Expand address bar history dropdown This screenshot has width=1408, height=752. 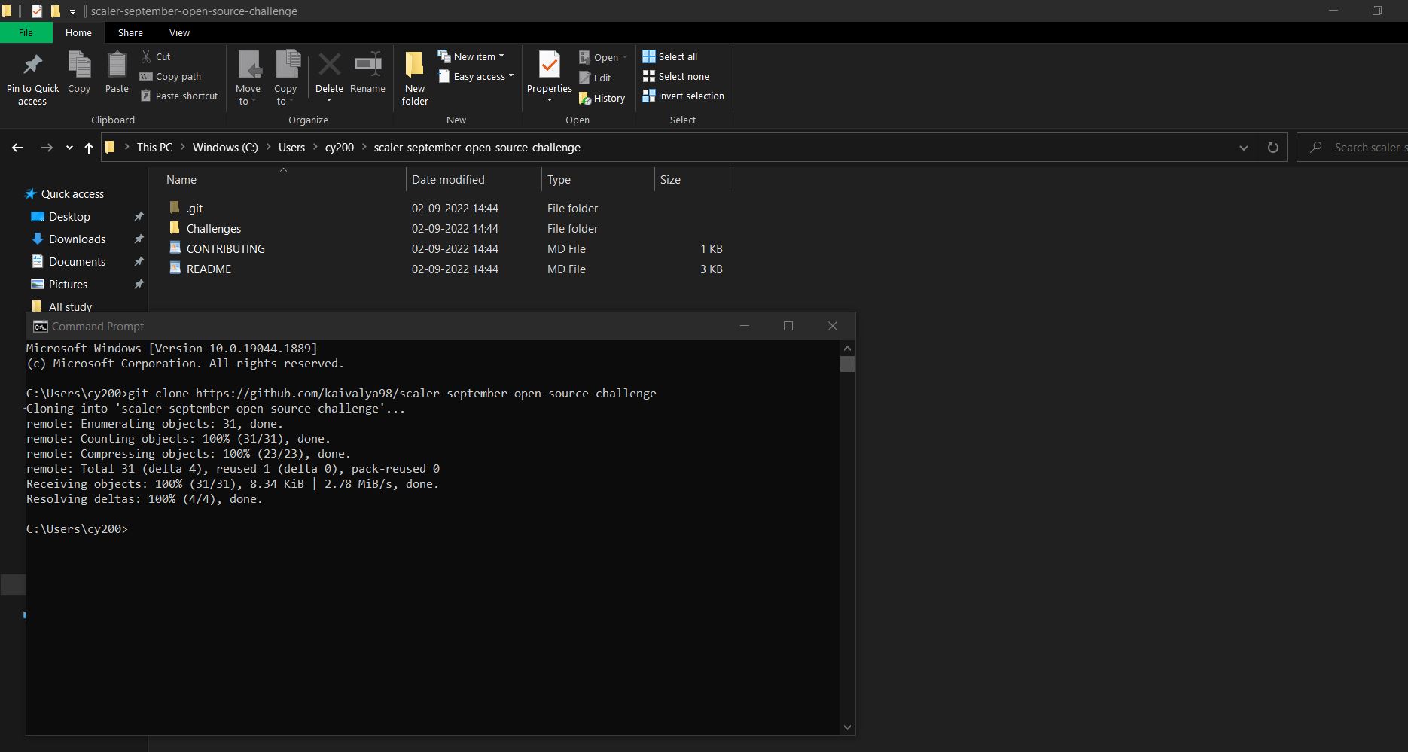(1244, 148)
